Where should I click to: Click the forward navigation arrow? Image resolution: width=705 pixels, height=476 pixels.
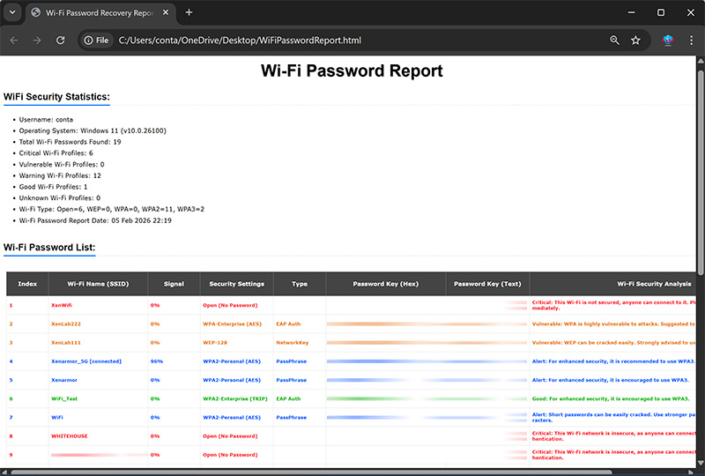point(37,41)
